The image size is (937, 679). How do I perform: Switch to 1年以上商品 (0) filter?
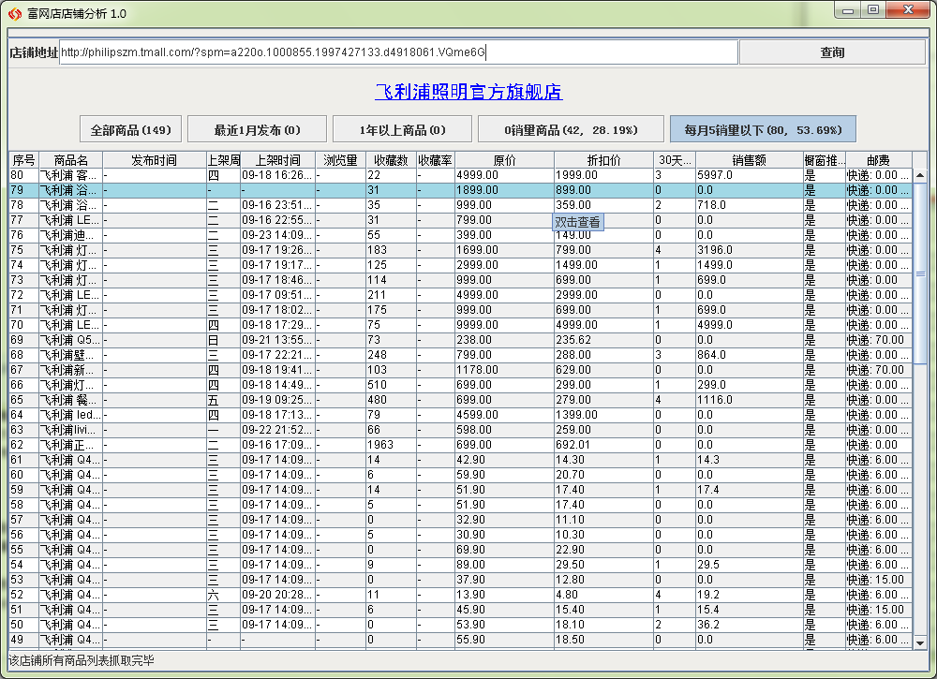coord(402,129)
